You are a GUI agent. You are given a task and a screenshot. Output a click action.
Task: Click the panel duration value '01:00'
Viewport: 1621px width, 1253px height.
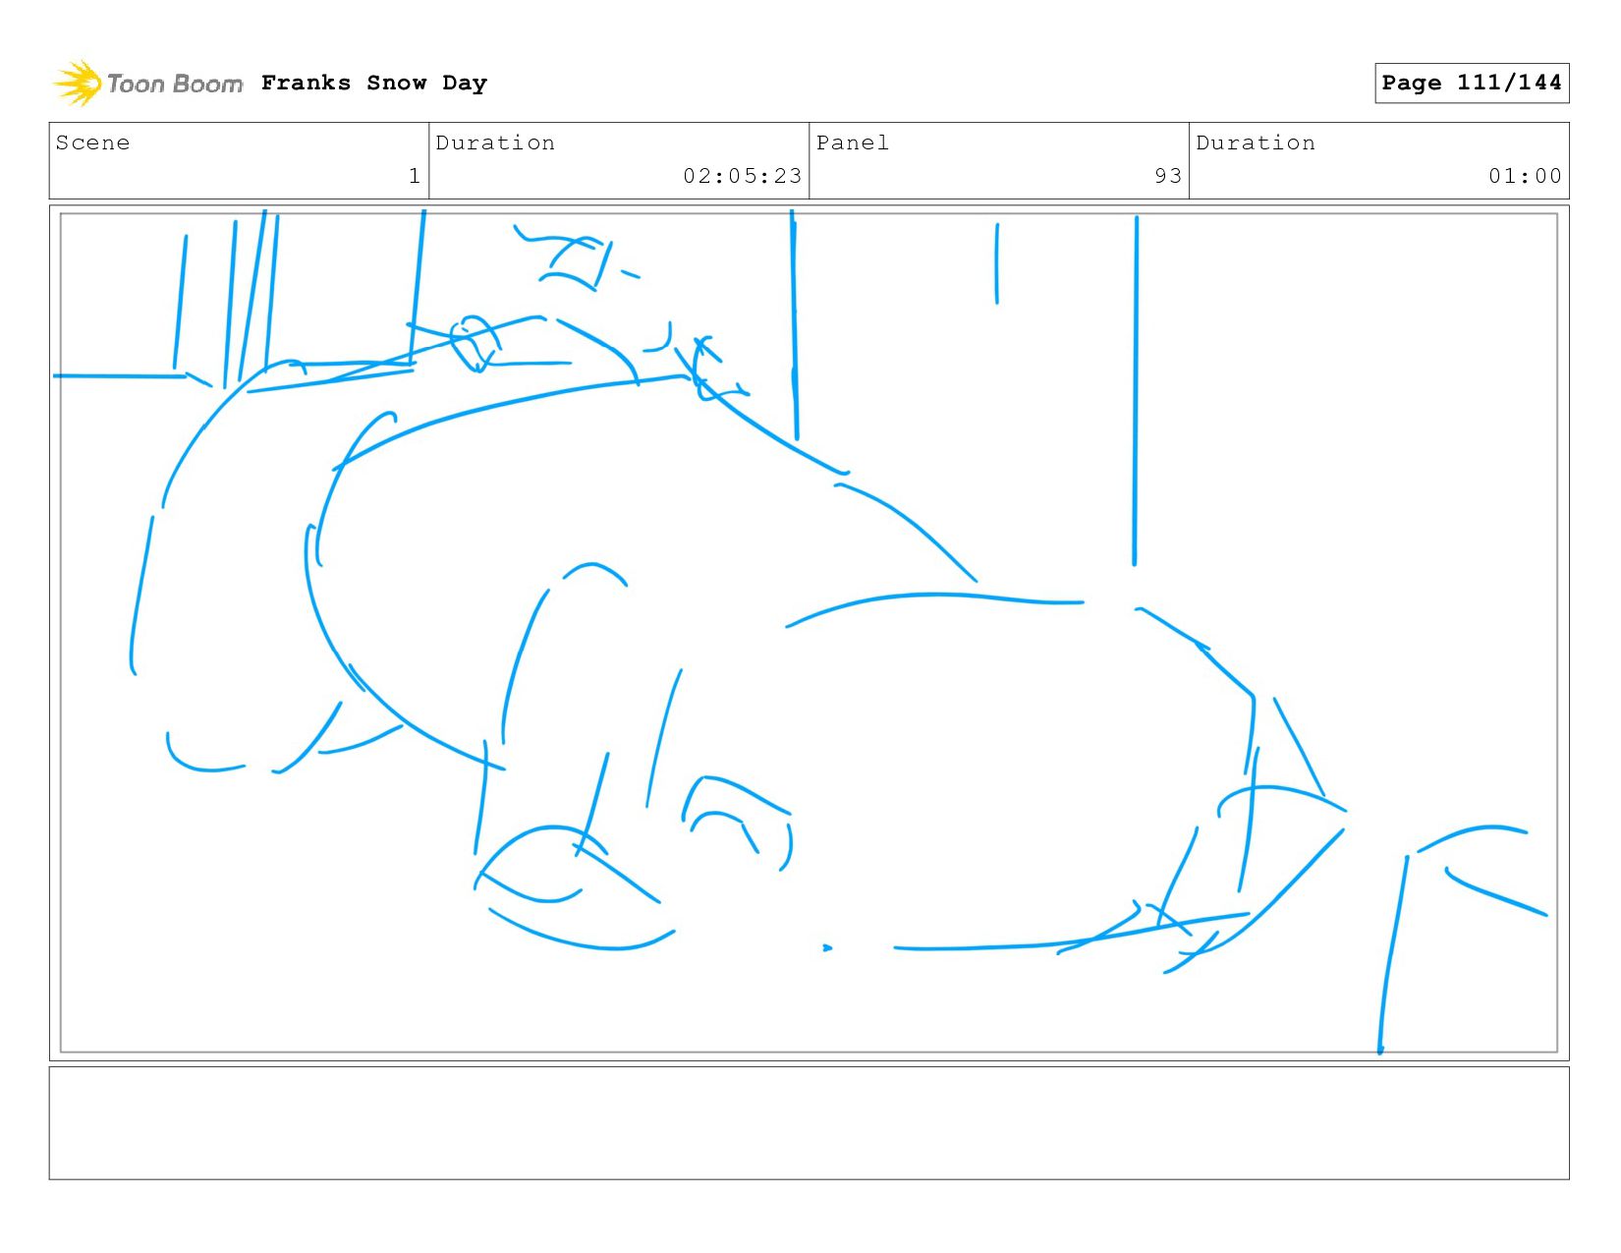tap(1525, 176)
